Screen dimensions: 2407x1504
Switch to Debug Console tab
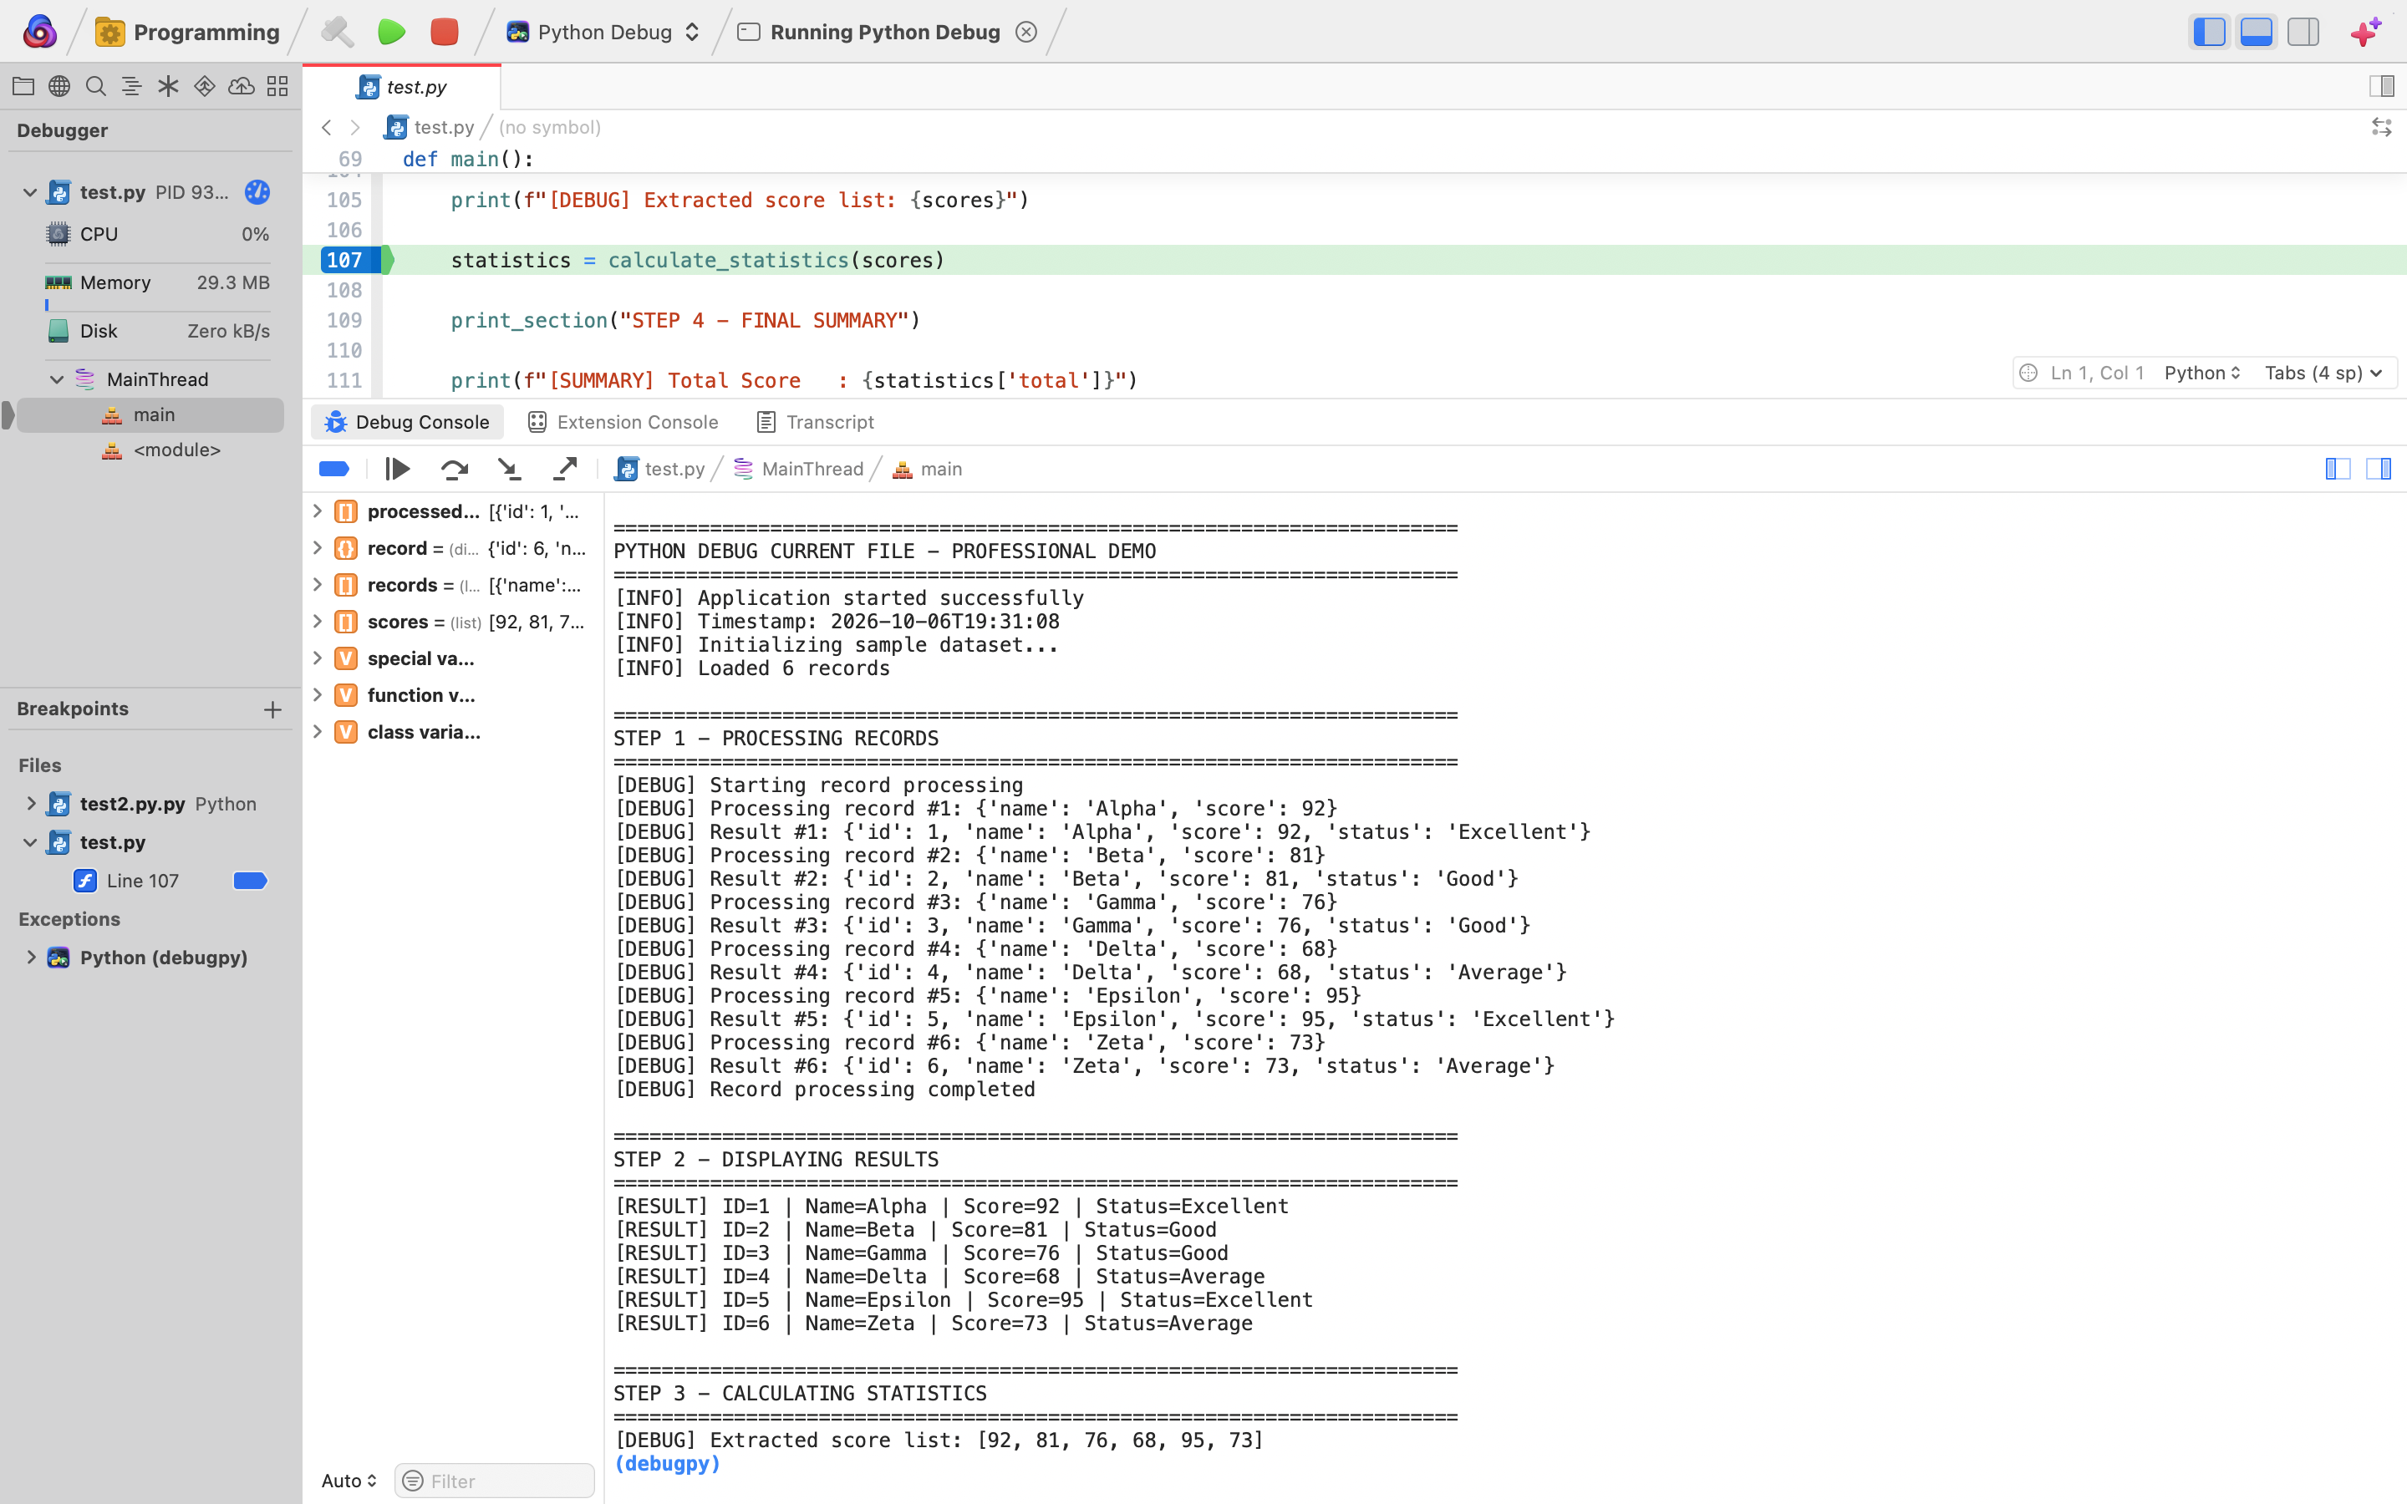pos(408,422)
